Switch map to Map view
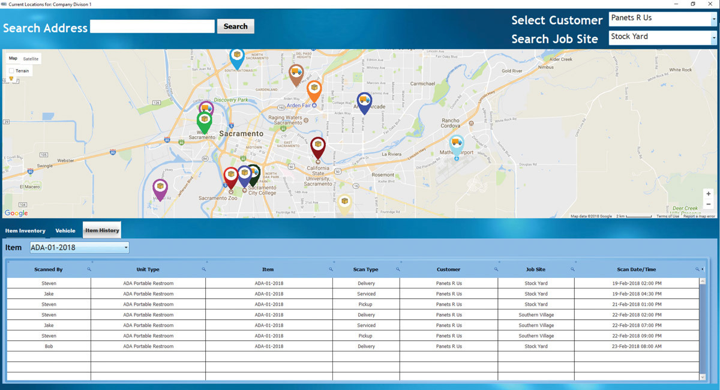The height and width of the screenshot is (390, 720). (13, 59)
